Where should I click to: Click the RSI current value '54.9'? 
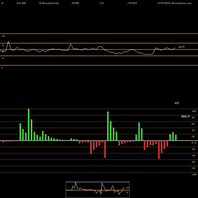tap(181, 47)
